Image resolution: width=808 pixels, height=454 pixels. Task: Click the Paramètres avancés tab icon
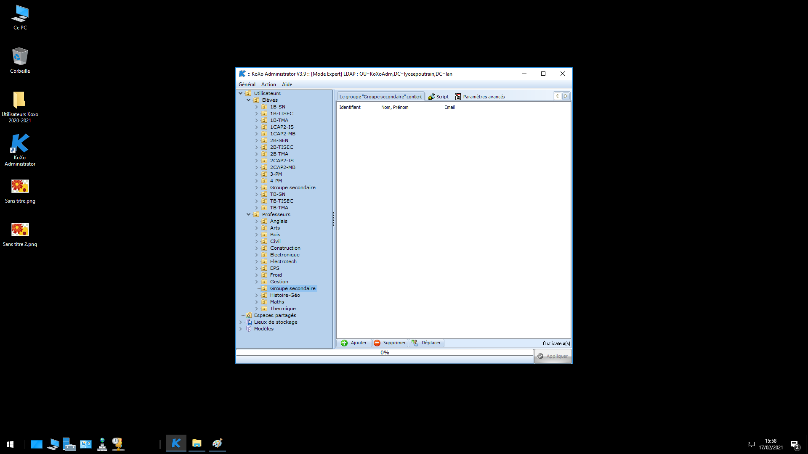pyautogui.click(x=458, y=97)
